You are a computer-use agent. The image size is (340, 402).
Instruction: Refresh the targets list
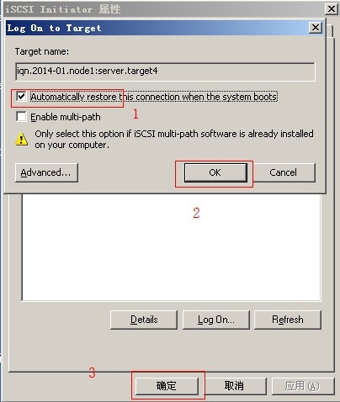pos(288,320)
